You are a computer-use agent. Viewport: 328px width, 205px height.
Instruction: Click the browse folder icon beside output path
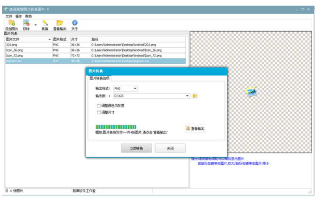click(x=195, y=96)
